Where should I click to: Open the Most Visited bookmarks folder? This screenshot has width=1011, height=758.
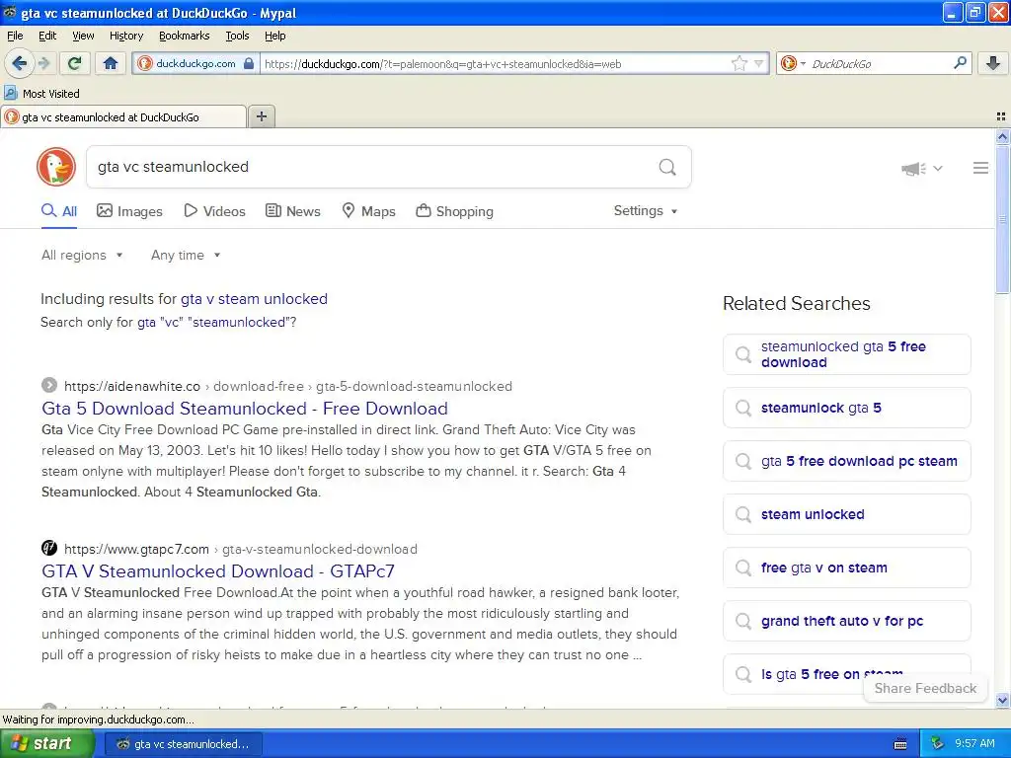(41, 94)
